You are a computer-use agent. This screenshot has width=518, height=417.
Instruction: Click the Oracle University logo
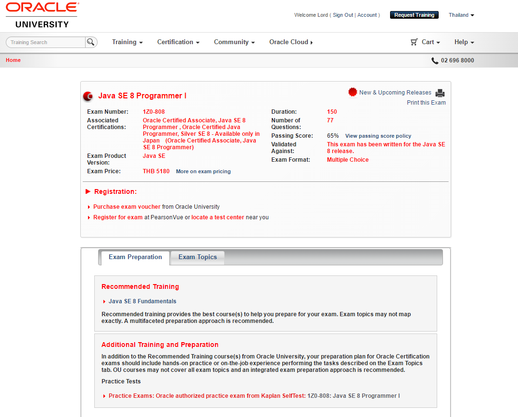[41, 14]
